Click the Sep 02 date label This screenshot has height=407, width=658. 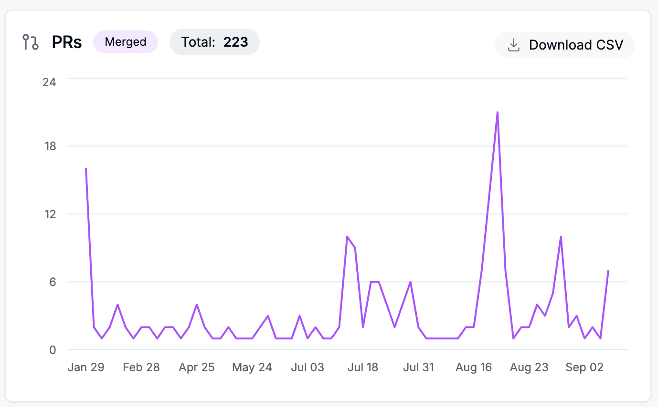(584, 367)
